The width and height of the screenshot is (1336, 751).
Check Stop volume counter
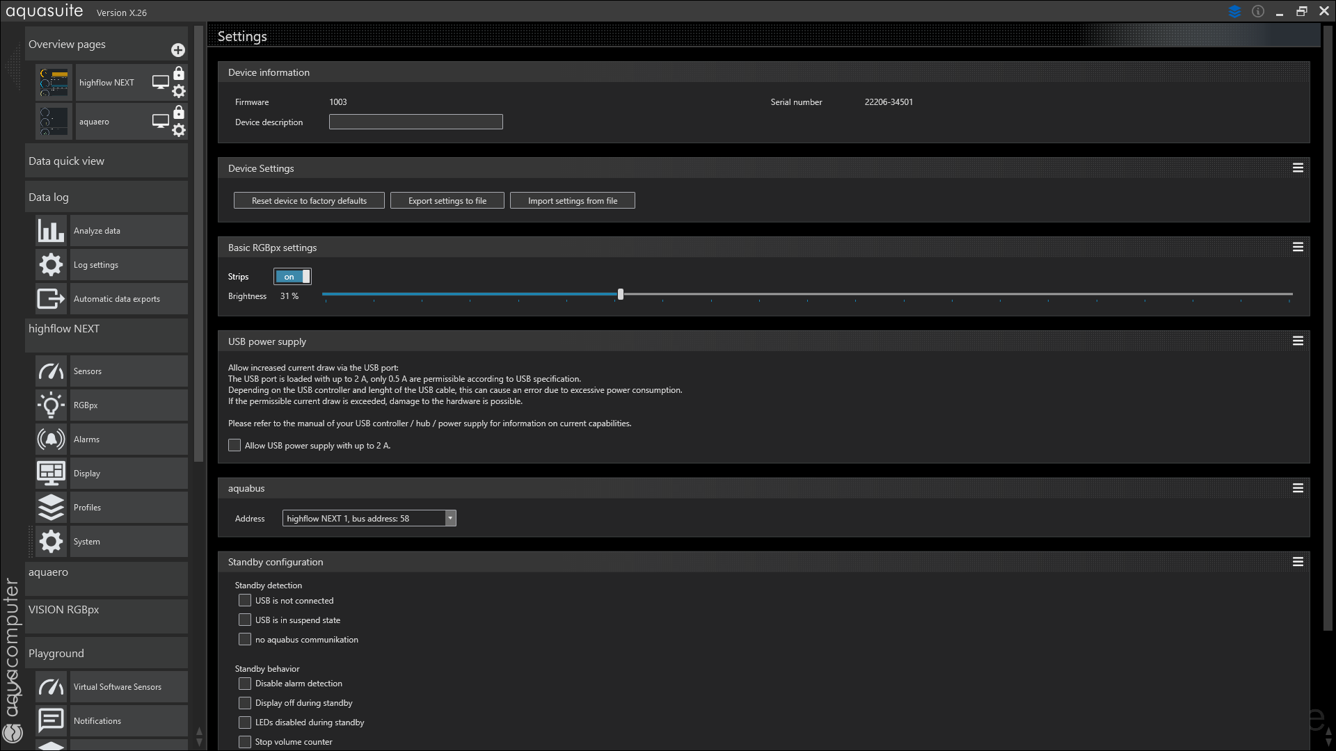coord(245,742)
